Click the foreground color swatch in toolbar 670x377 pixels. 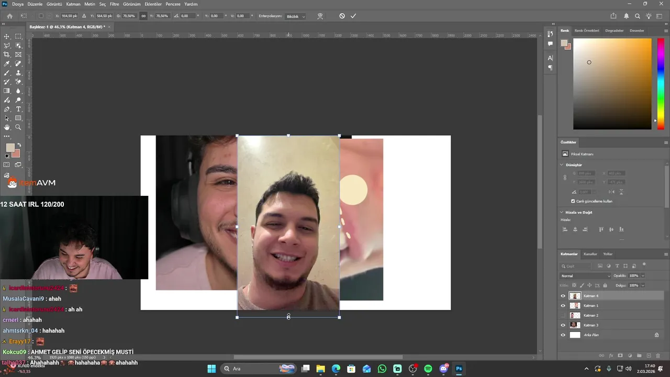click(10, 148)
